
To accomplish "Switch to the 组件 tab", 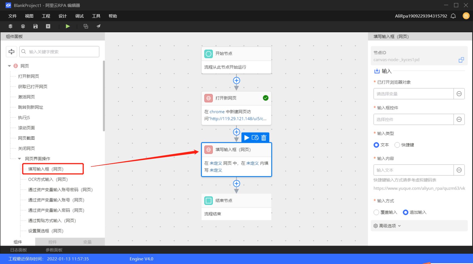I will click(18, 242).
